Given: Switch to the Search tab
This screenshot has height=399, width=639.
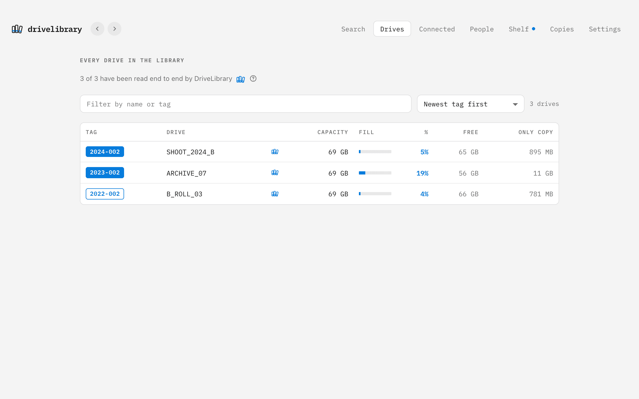Looking at the screenshot, I should pyautogui.click(x=353, y=29).
